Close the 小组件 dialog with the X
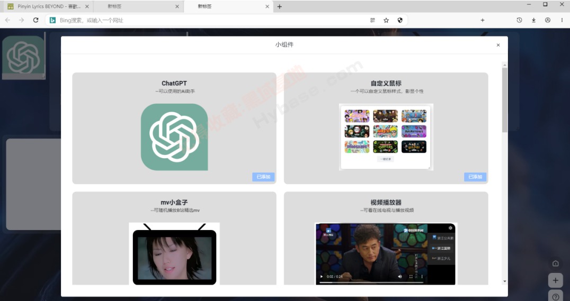This screenshot has height=301, width=570. point(498,45)
